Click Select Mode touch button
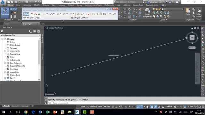The image size is (205, 115). [x=199, y=13]
